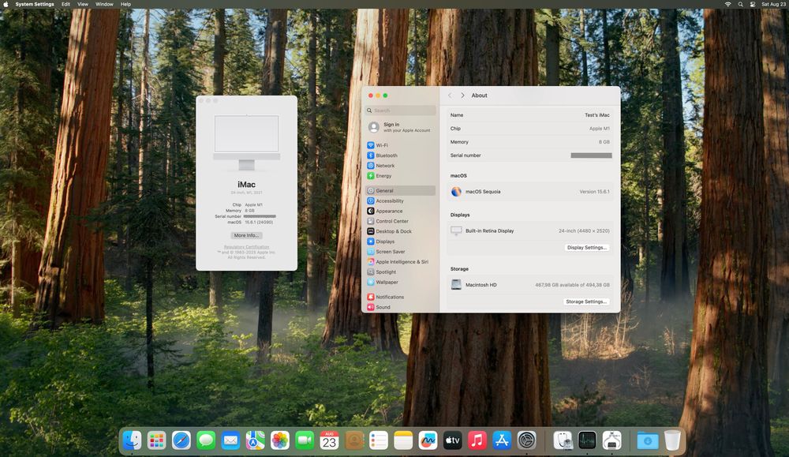Go back using the back chevron

(x=450, y=96)
